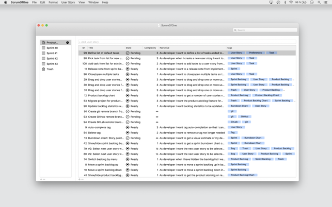Screen dimensions: 332x207
Task: Open the Format menu
Action: pos(53,3)
